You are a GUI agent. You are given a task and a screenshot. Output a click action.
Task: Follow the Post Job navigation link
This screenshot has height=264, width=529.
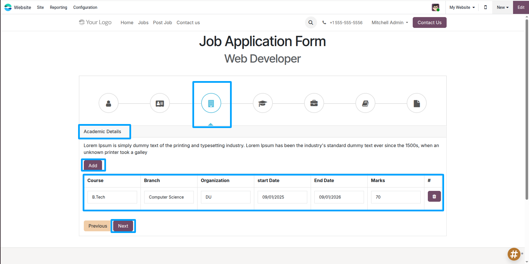coord(162,22)
